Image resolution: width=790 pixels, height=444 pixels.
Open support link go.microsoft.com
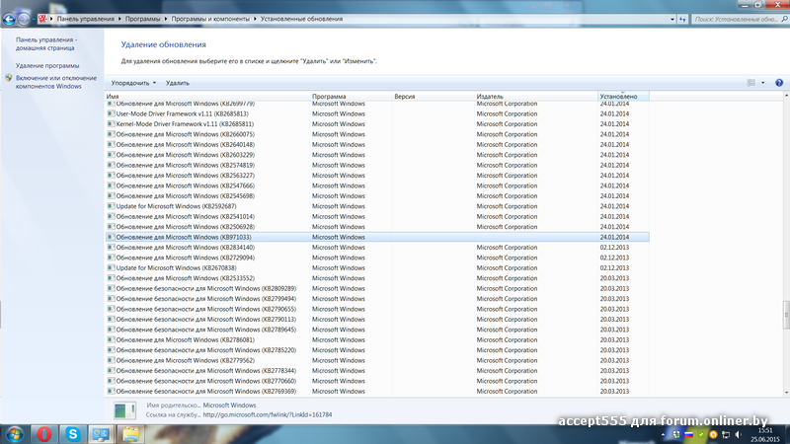tap(267, 414)
